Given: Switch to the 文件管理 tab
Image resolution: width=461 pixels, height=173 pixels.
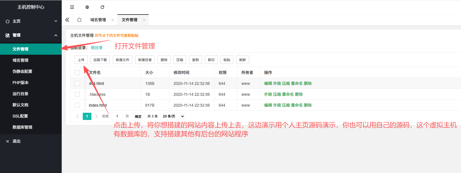Looking at the screenshot, I should [130, 20].
